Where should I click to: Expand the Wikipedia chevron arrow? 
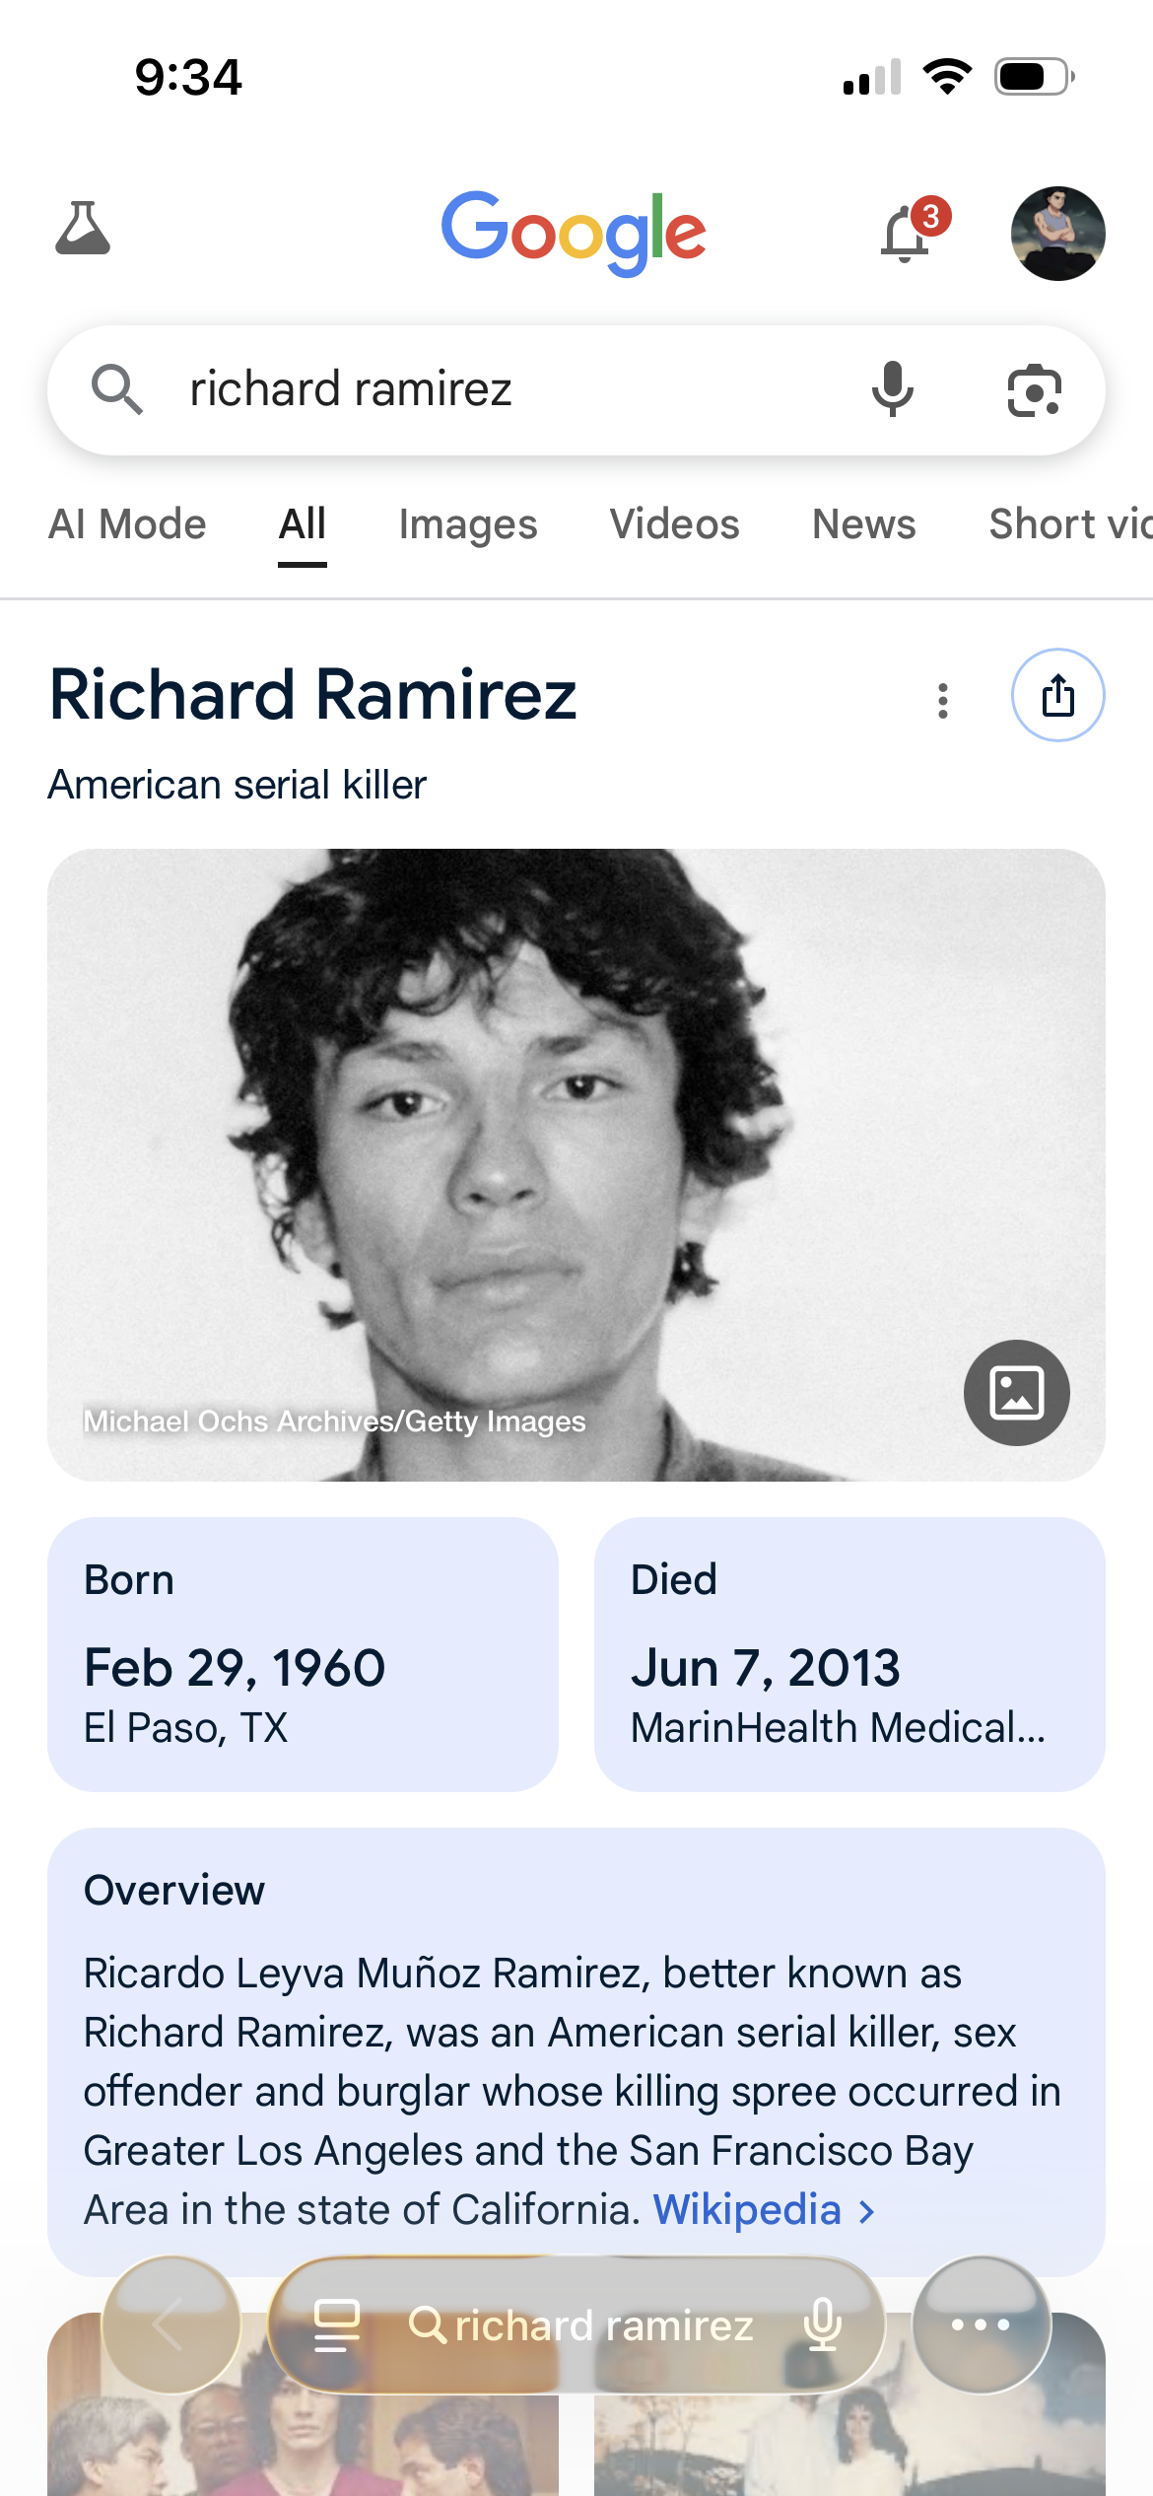coord(867,2212)
